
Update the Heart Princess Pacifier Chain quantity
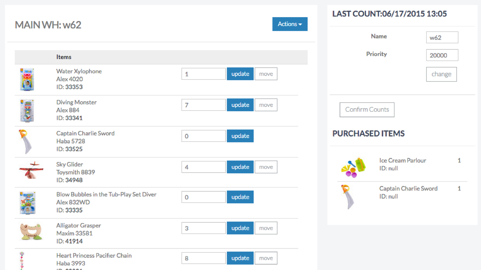(240, 258)
